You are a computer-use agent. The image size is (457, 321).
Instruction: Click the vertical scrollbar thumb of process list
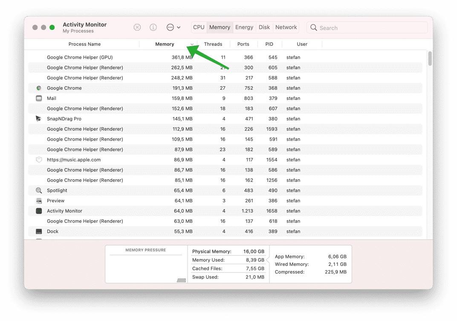pos(430,58)
